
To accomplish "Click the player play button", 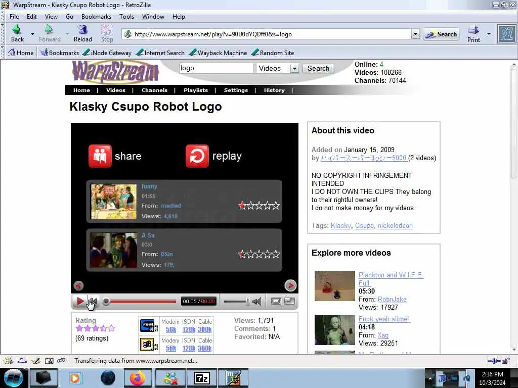I will tap(80, 301).
